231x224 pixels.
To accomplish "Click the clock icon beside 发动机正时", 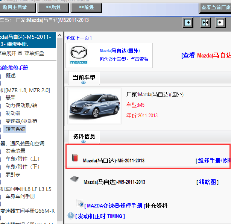I will point(71,215).
